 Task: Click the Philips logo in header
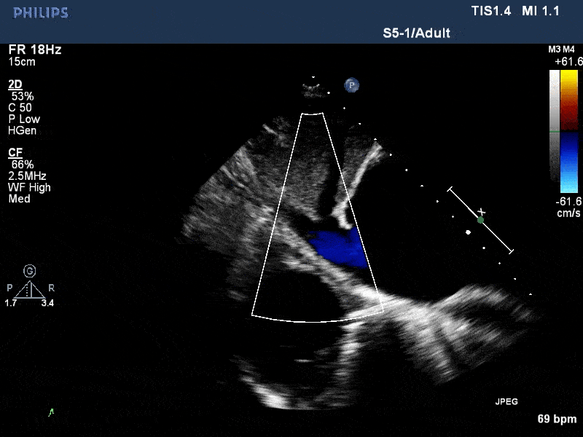41,13
